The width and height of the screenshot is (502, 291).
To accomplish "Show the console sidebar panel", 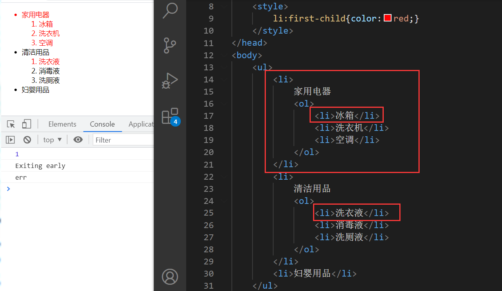I will point(10,139).
